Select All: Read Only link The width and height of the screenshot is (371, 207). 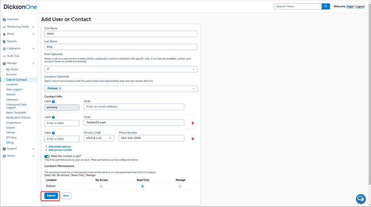(78, 175)
